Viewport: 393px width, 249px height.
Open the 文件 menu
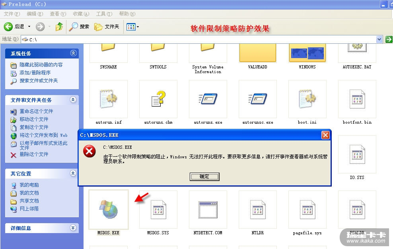coord(12,14)
